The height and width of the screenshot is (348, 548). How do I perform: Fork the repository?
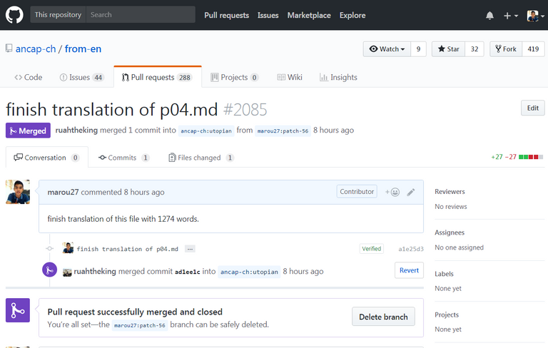click(x=506, y=49)
